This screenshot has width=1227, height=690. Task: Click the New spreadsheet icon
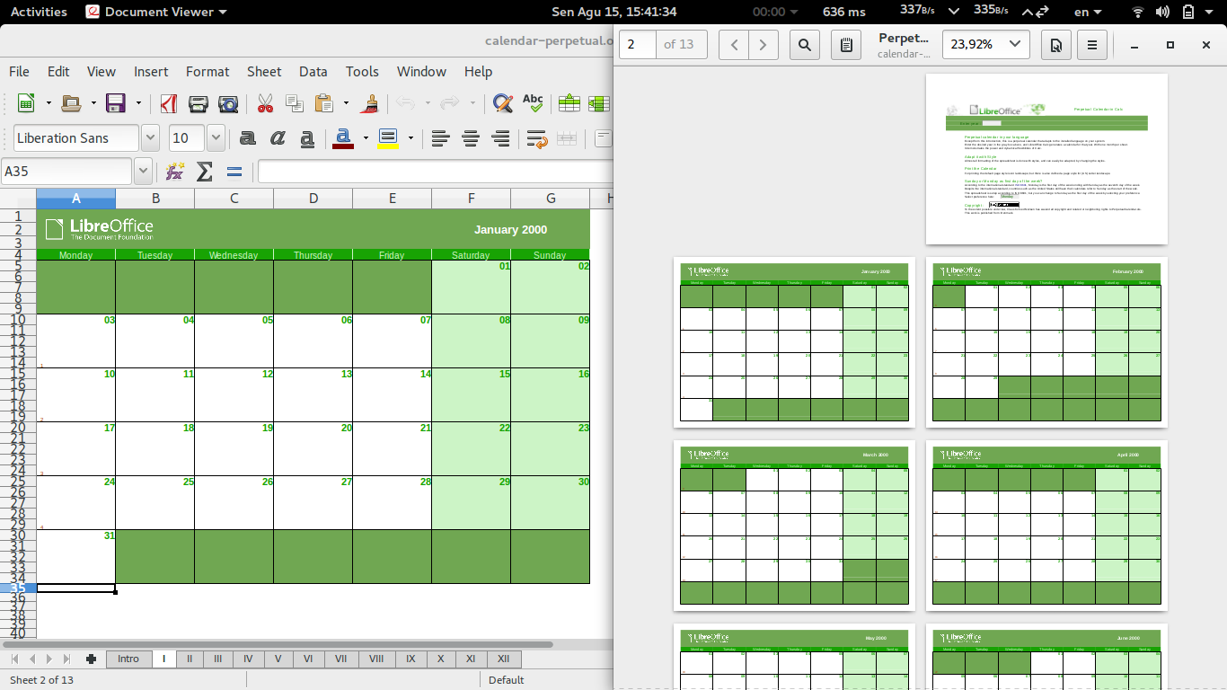pyautogui.click(x=26, y=103)
